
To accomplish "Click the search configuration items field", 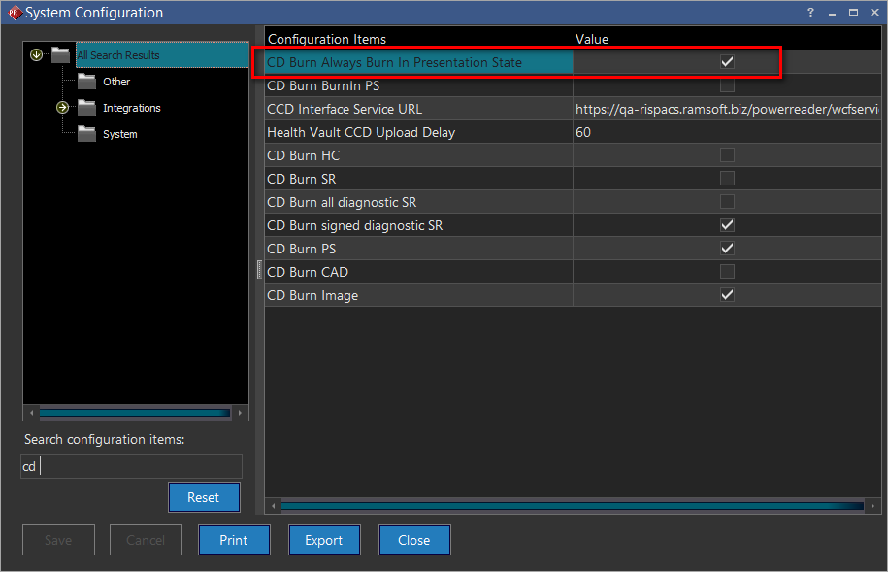I will point(131,466).
